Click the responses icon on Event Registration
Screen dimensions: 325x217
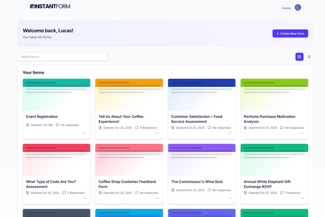[57, 125]
